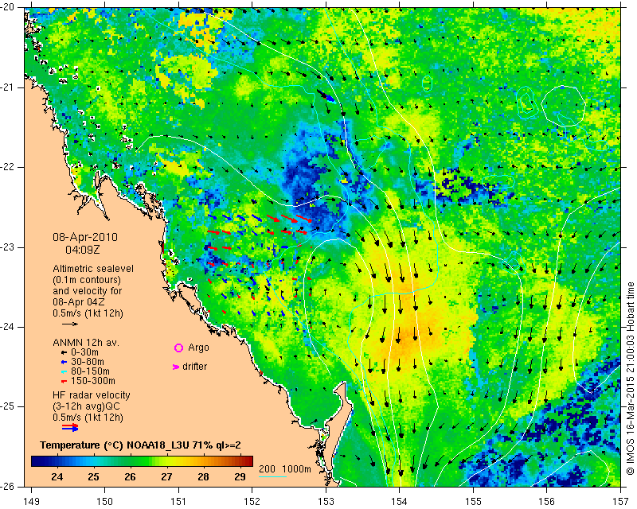The height and width of the screenshot is (509, 637).
Task: Click colorbar tick label 29
Action: pyautogui.click(x=240, y=476)
